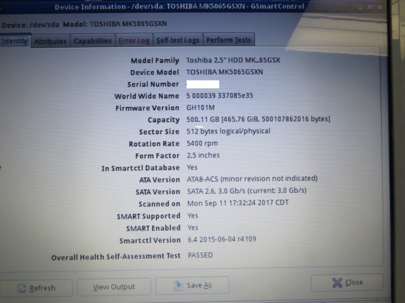The image size is (405, 303).
Task: Select form factor value 2.5 inches
Action: click(x=203, y=155)
